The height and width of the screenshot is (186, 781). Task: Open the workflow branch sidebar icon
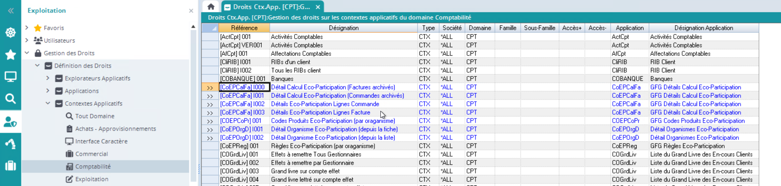(x=11, y=144)
